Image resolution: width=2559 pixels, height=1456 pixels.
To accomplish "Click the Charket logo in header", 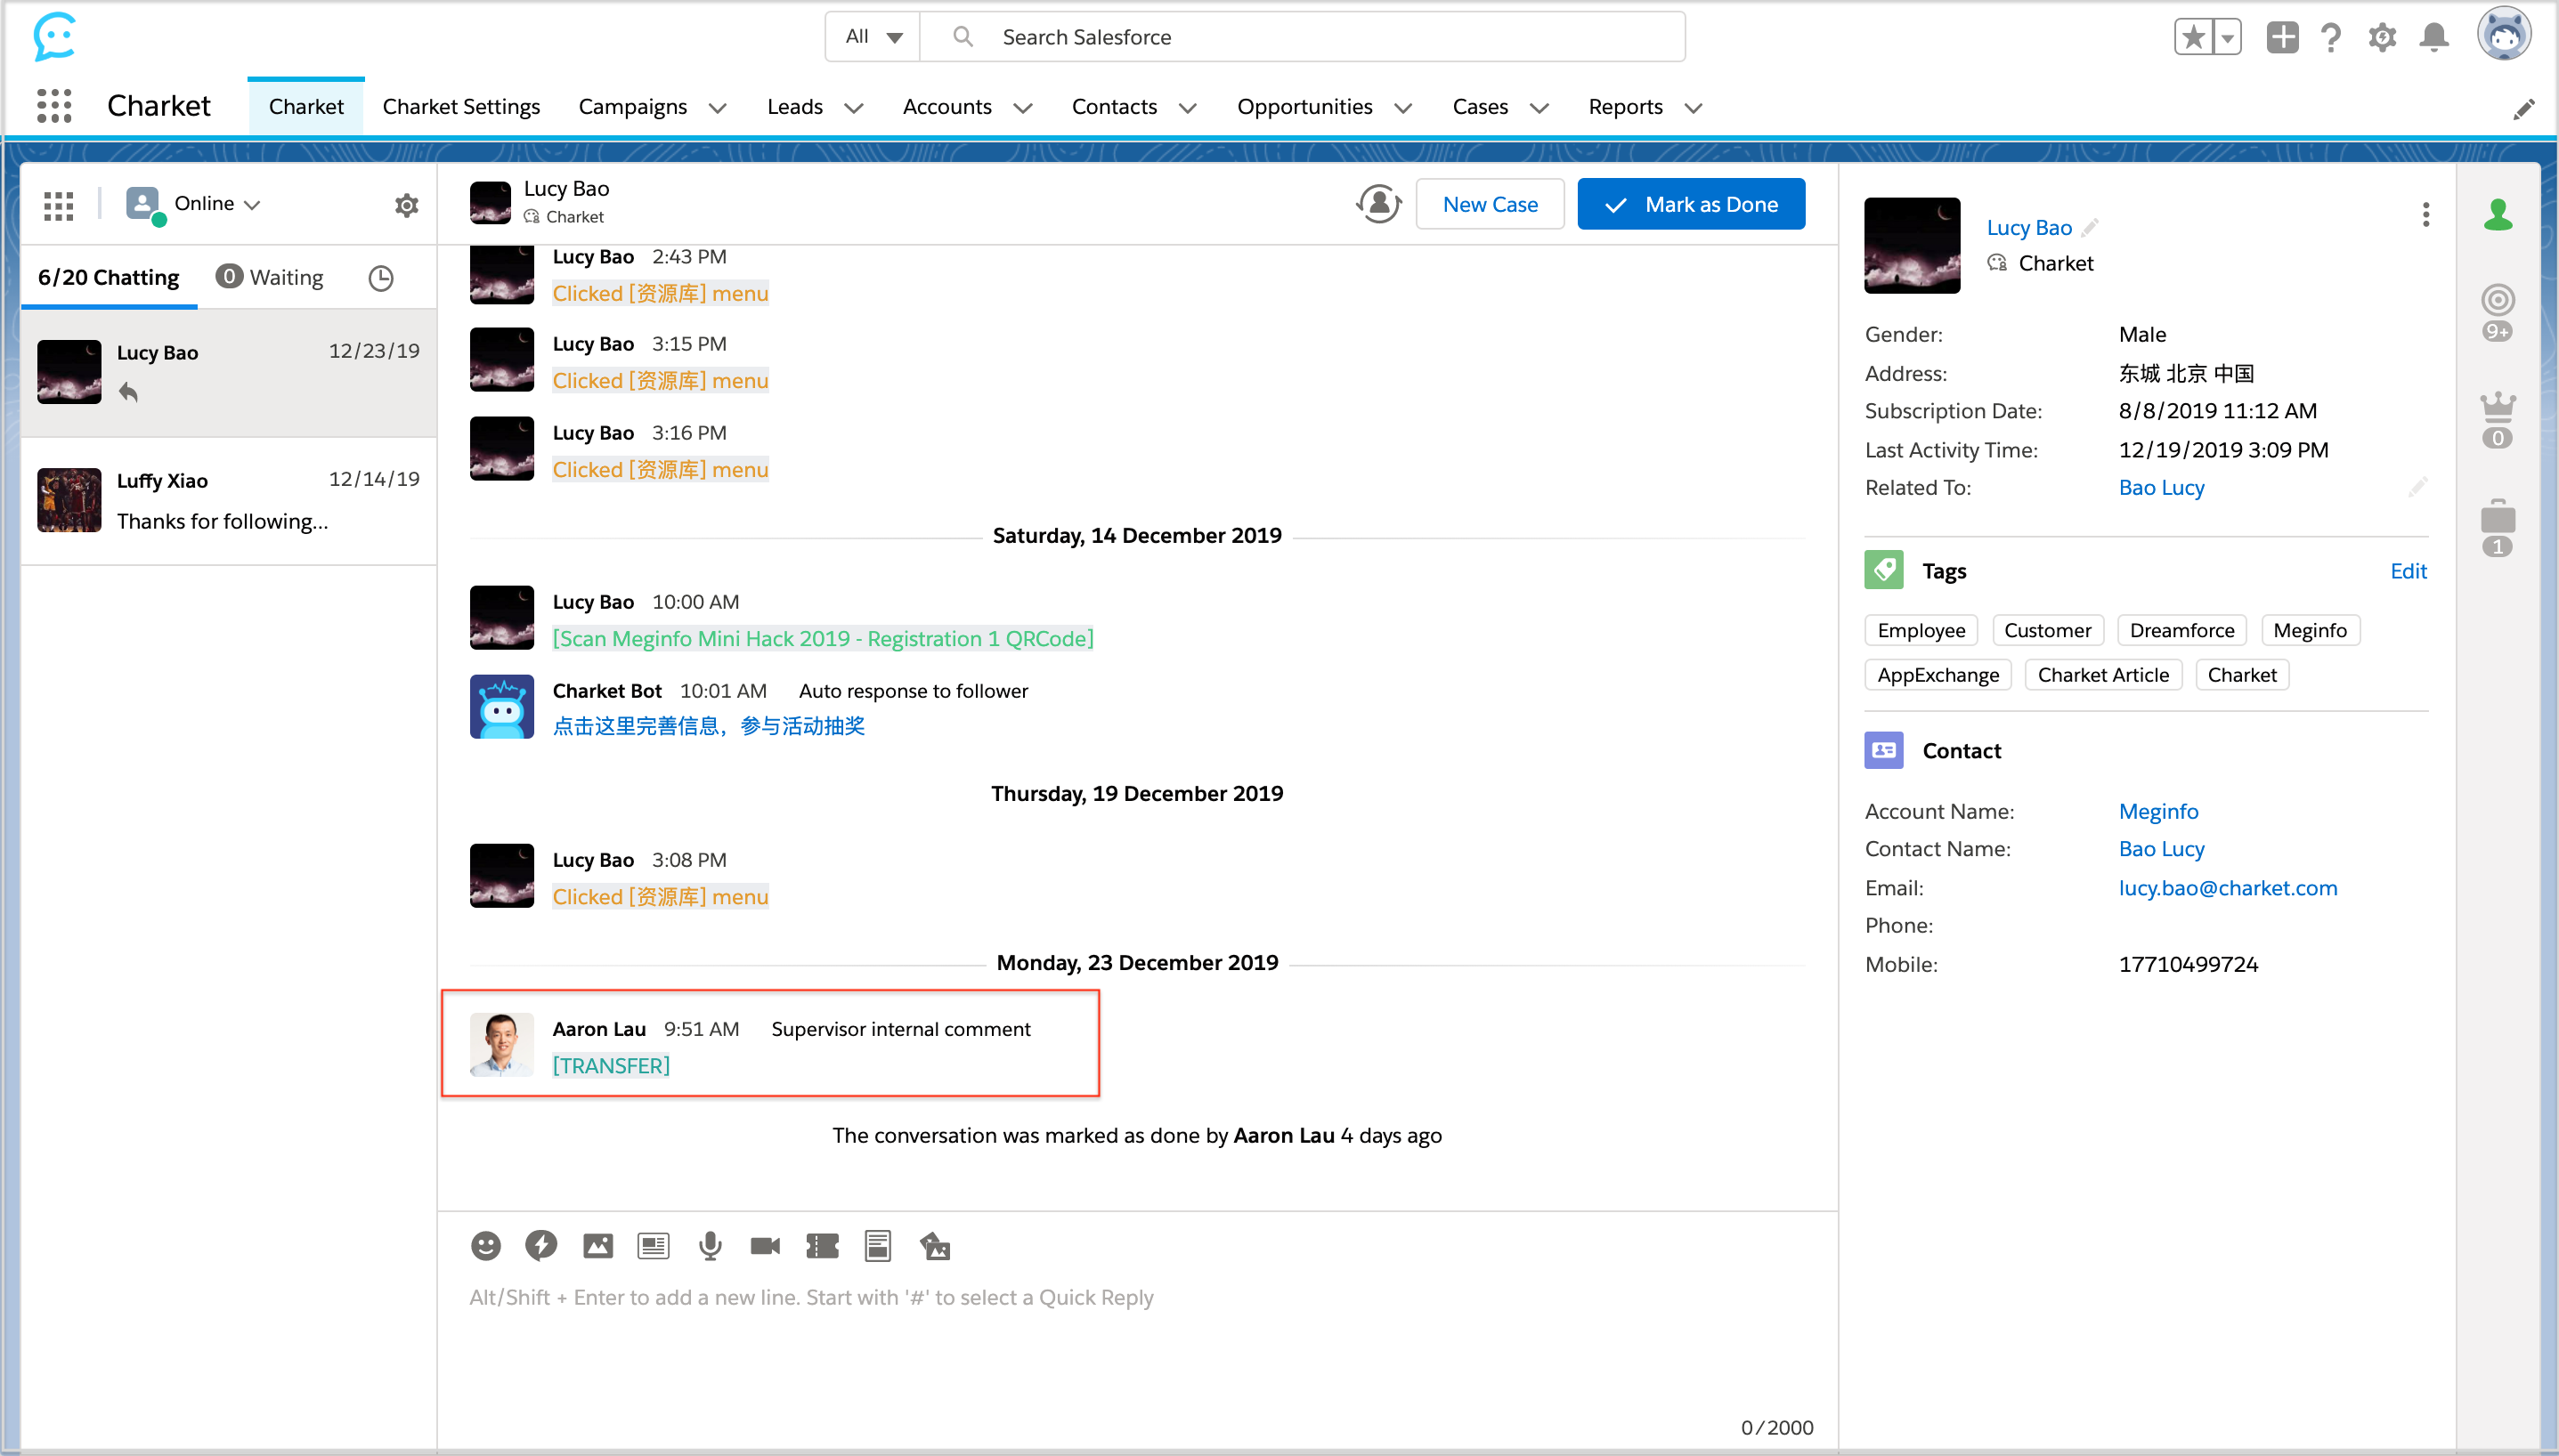I will (x=54, y=36).
